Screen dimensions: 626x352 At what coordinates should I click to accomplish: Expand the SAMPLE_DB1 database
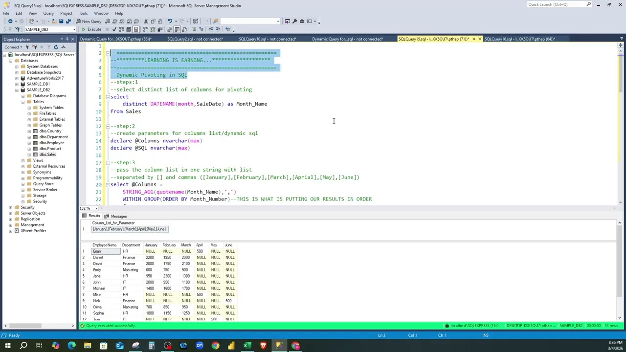click(x=17, y=84)
